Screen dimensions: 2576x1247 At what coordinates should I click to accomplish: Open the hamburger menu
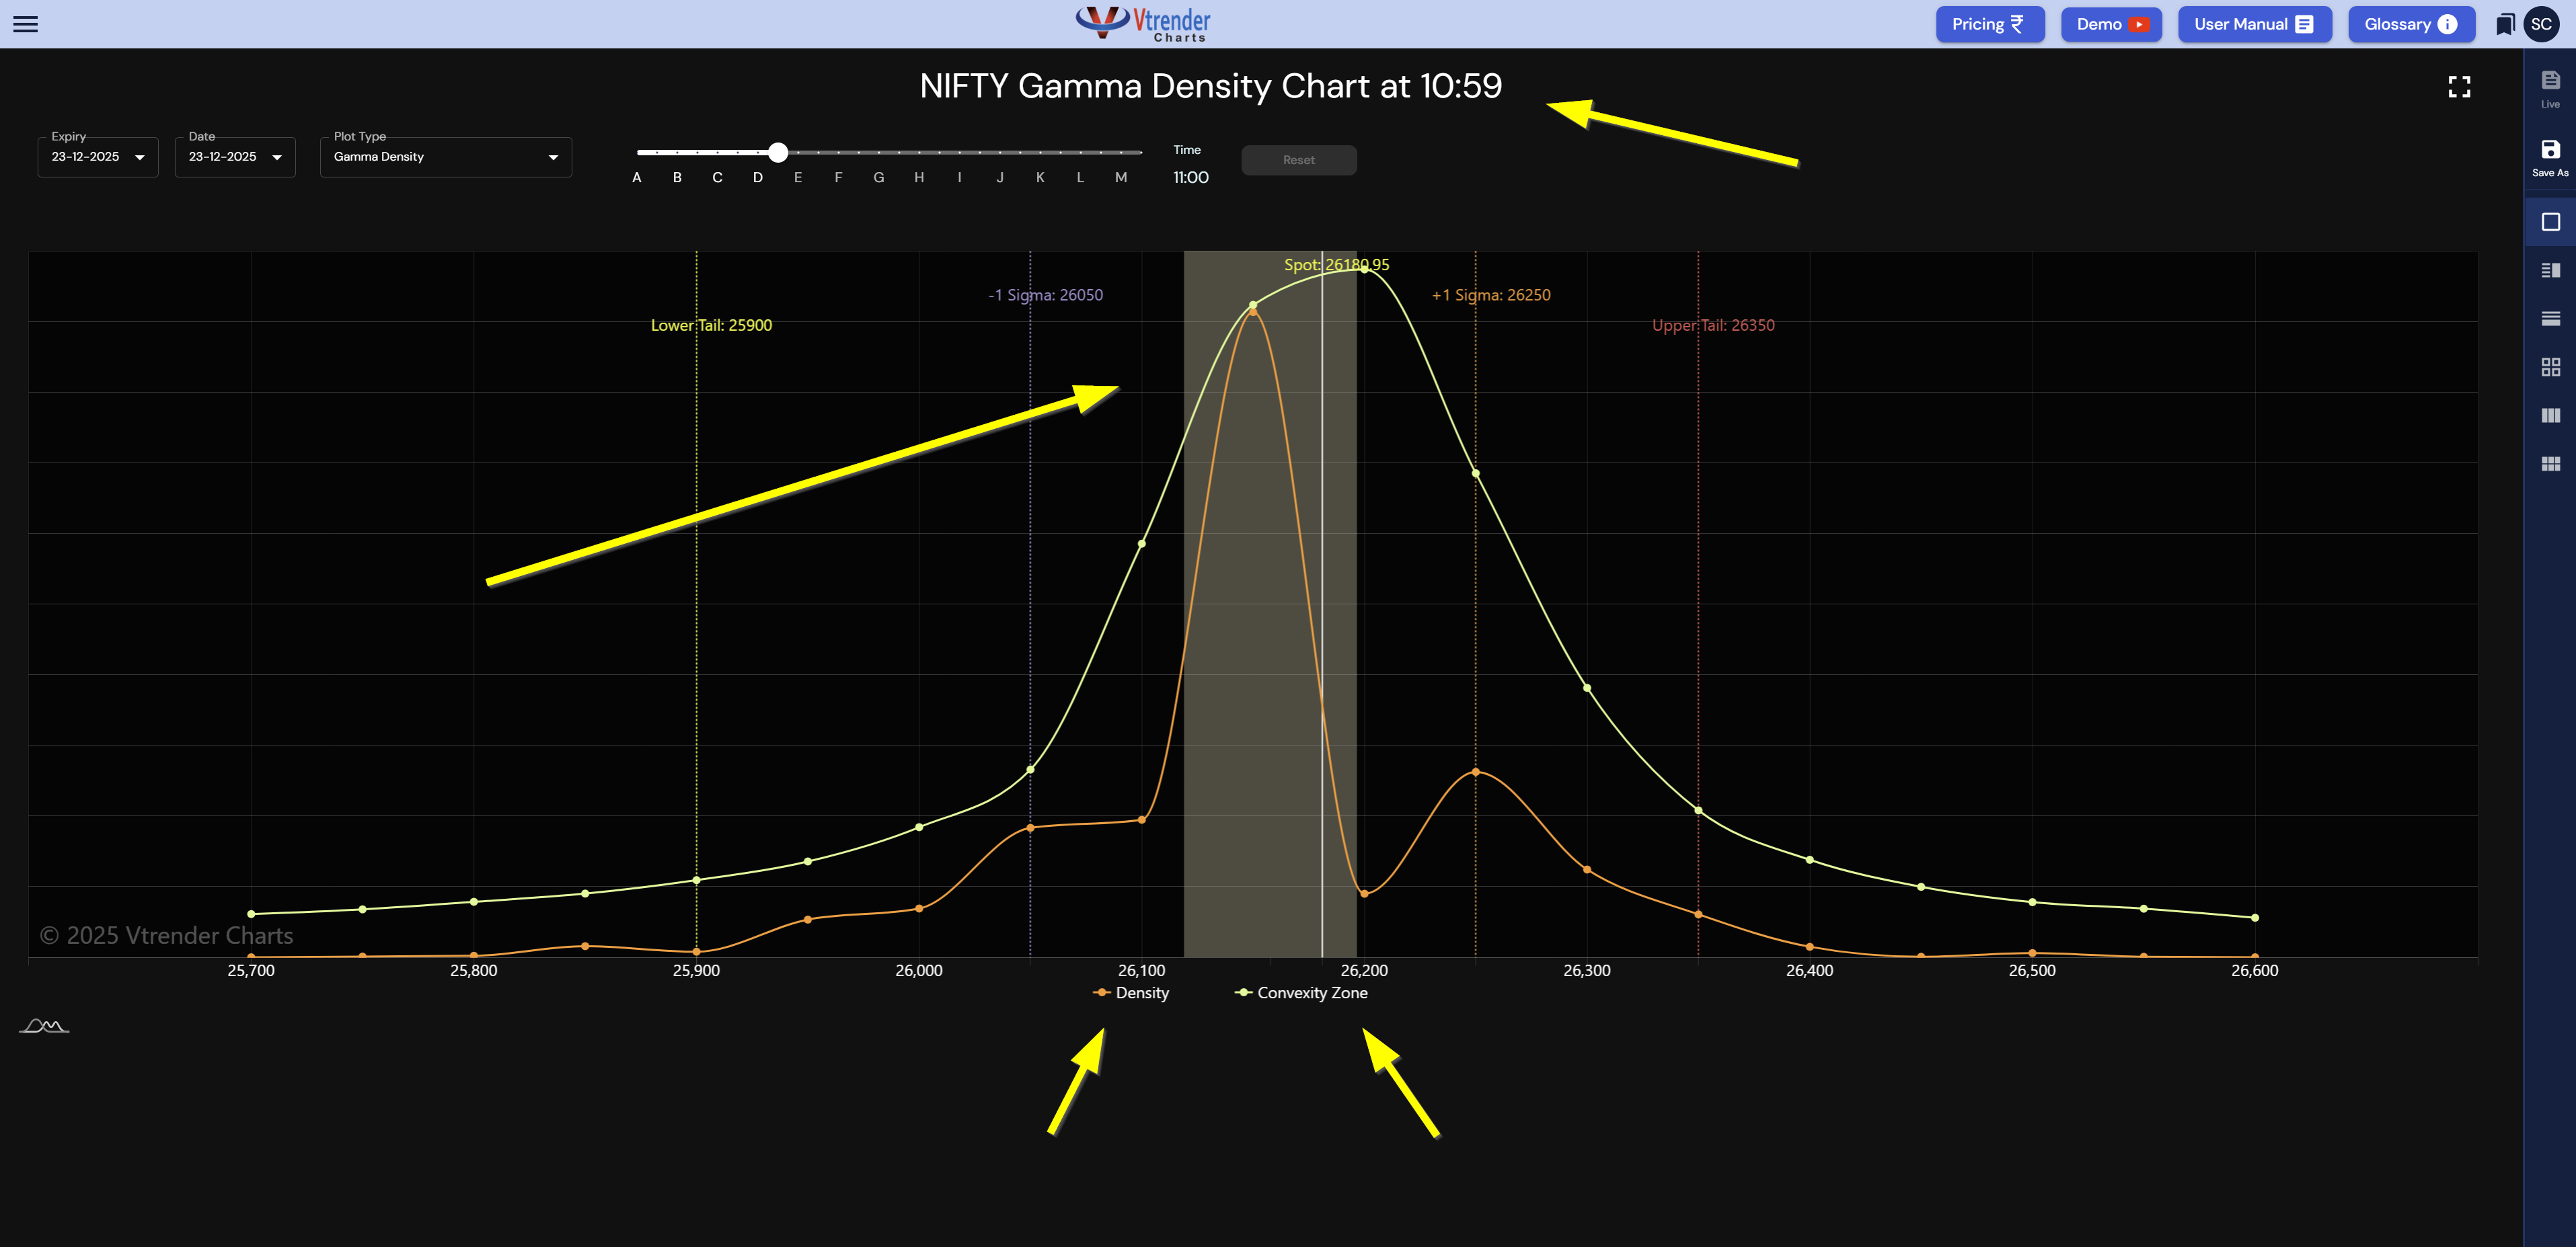[x=26, y=24]
